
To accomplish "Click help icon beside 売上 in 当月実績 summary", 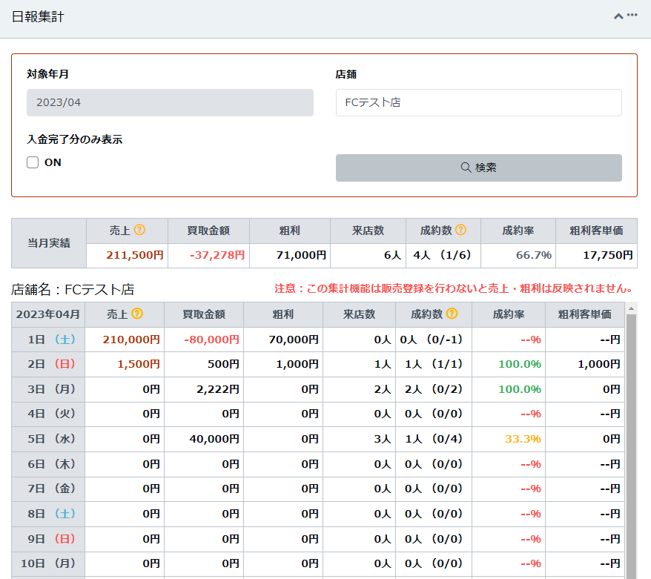I will point(139,231).
